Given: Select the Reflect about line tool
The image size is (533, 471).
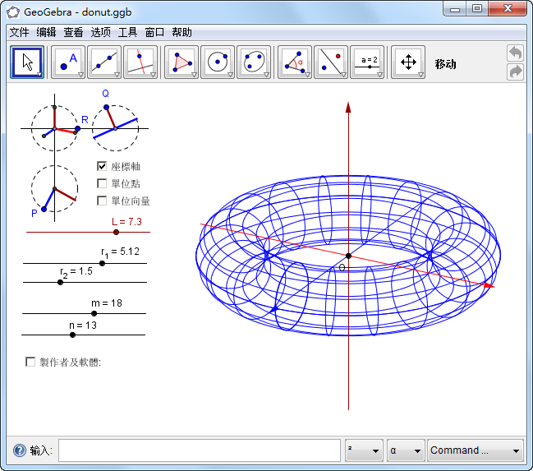Looking at the screenshot, I should [331, 62].
